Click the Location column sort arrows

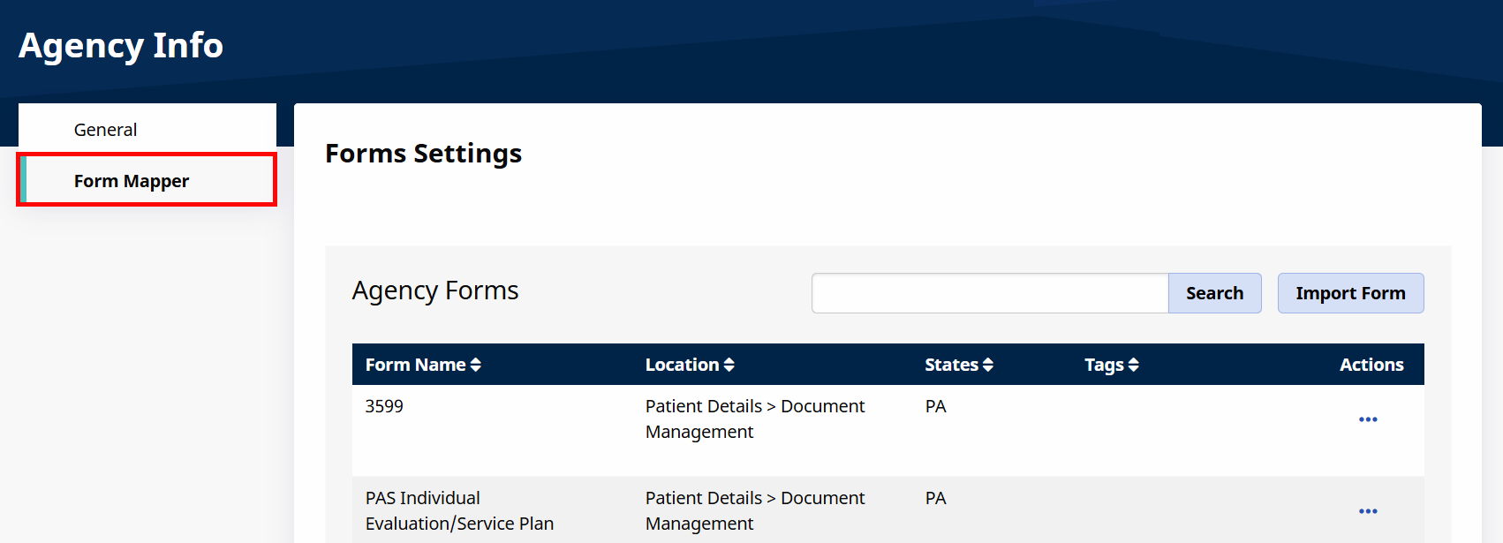(729, 365)
